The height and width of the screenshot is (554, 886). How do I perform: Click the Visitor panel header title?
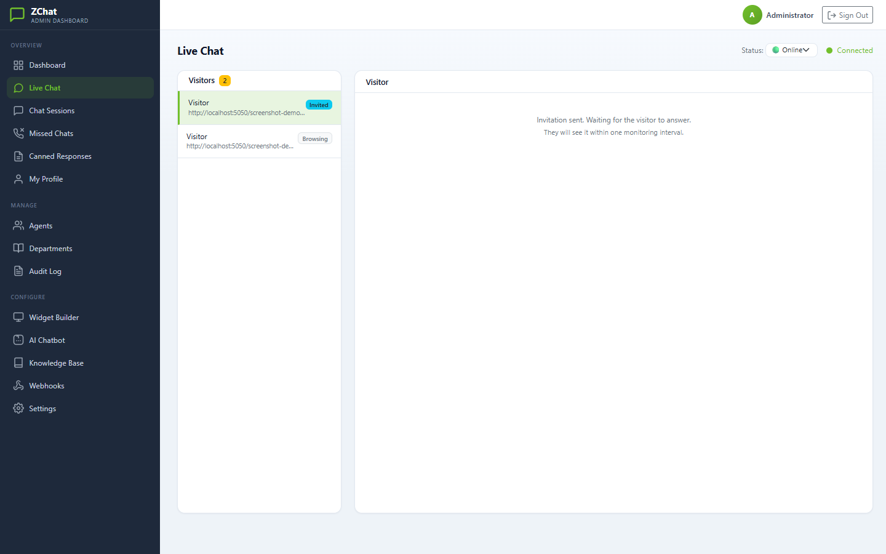tap(377, 82)
